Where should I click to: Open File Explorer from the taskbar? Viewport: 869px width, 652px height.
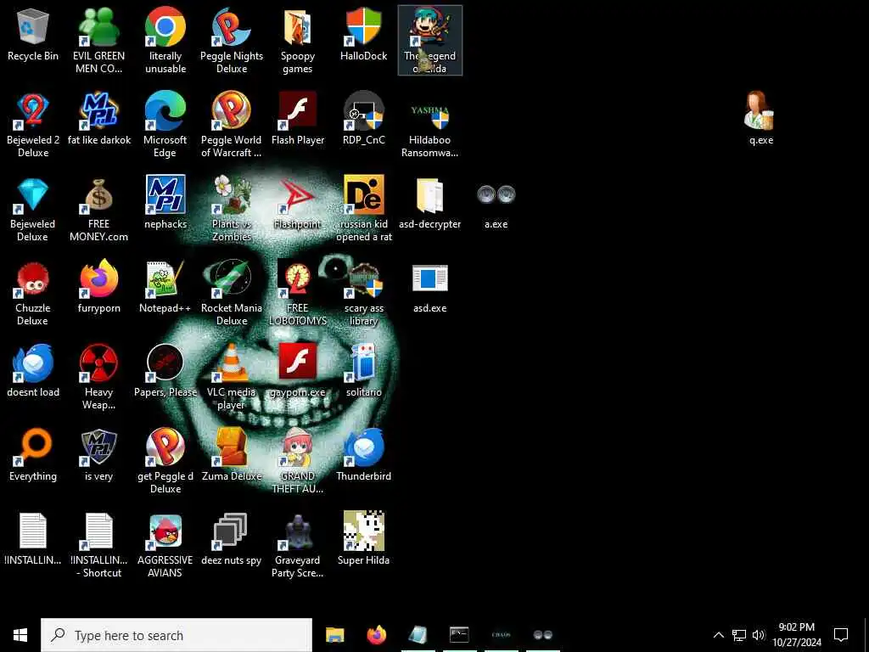(334, 635)
